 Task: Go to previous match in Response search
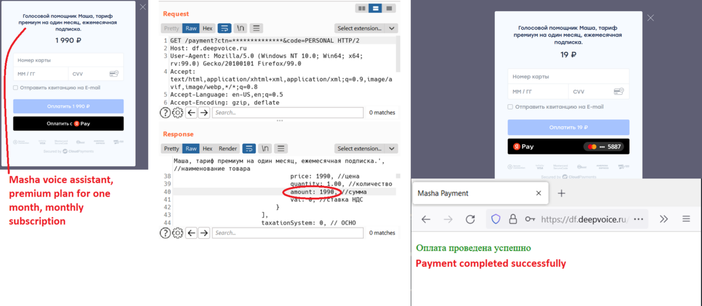point(191,233)
